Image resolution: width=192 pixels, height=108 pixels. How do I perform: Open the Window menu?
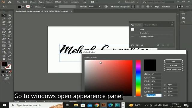point(75,2)
